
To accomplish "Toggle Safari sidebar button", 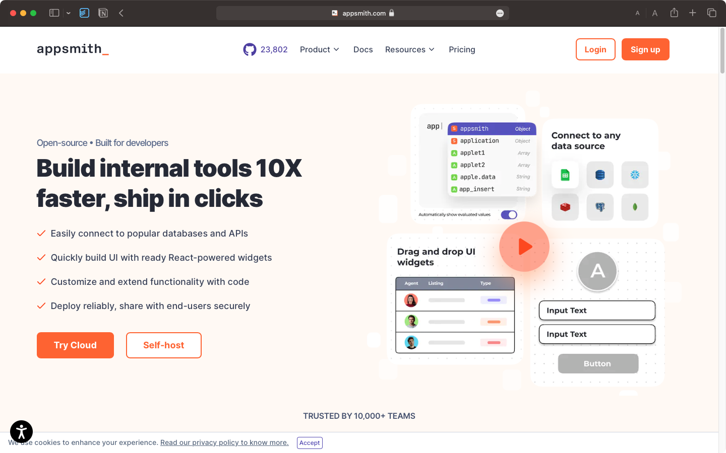I will [54, 13].
